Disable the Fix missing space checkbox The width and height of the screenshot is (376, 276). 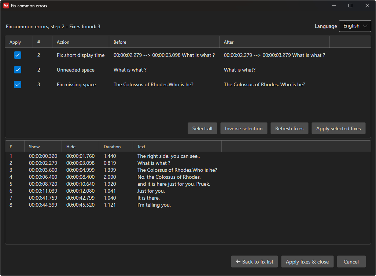click(18, 84)
